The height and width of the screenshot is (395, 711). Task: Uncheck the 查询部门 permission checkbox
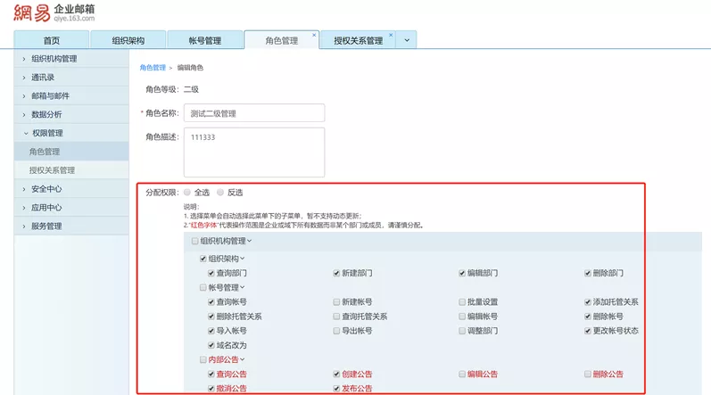click(x=211, y=273)
